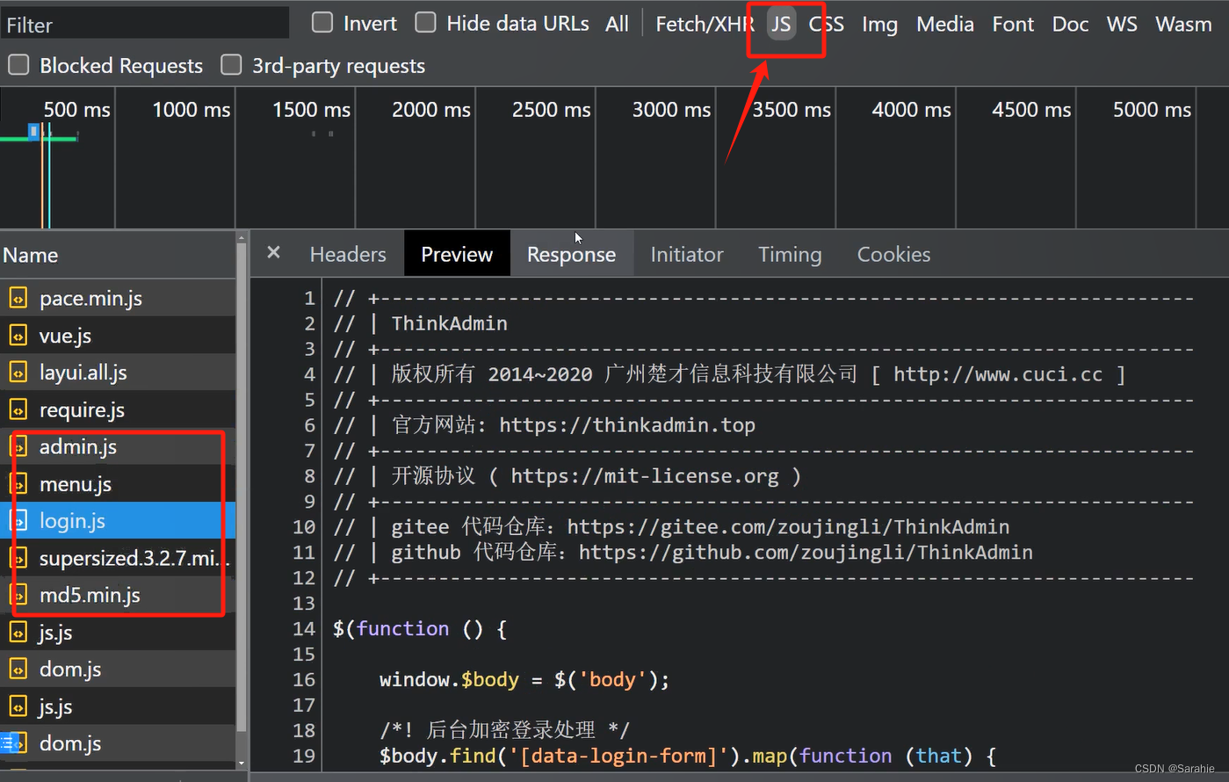Screen dimensions: 1229x782
Task: Filter requests by WS type
Action: click(x=1122, y=24)
